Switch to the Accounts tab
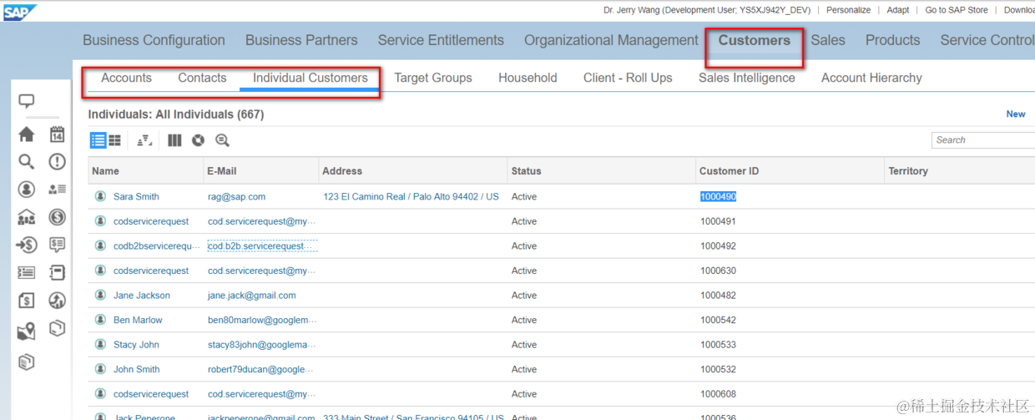Image resolution: width=1035 pixels, height=420 pixels. click(126, 78)
